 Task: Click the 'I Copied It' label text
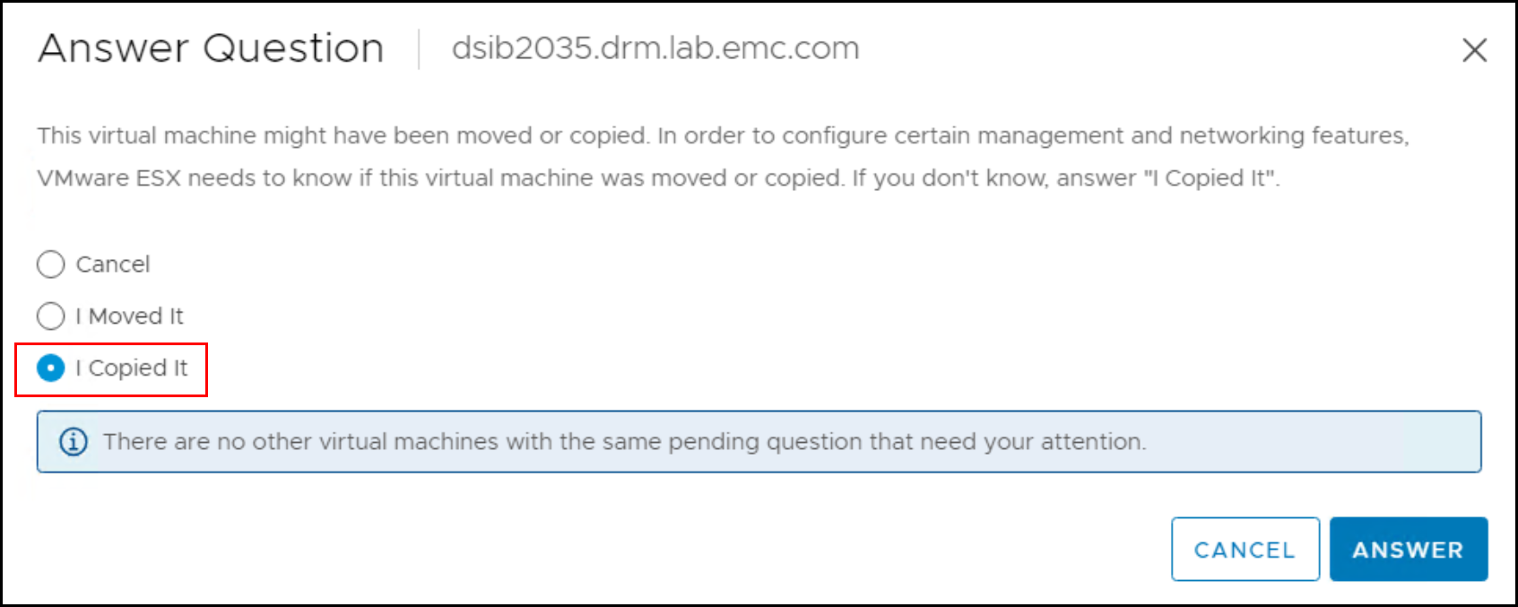132,369
